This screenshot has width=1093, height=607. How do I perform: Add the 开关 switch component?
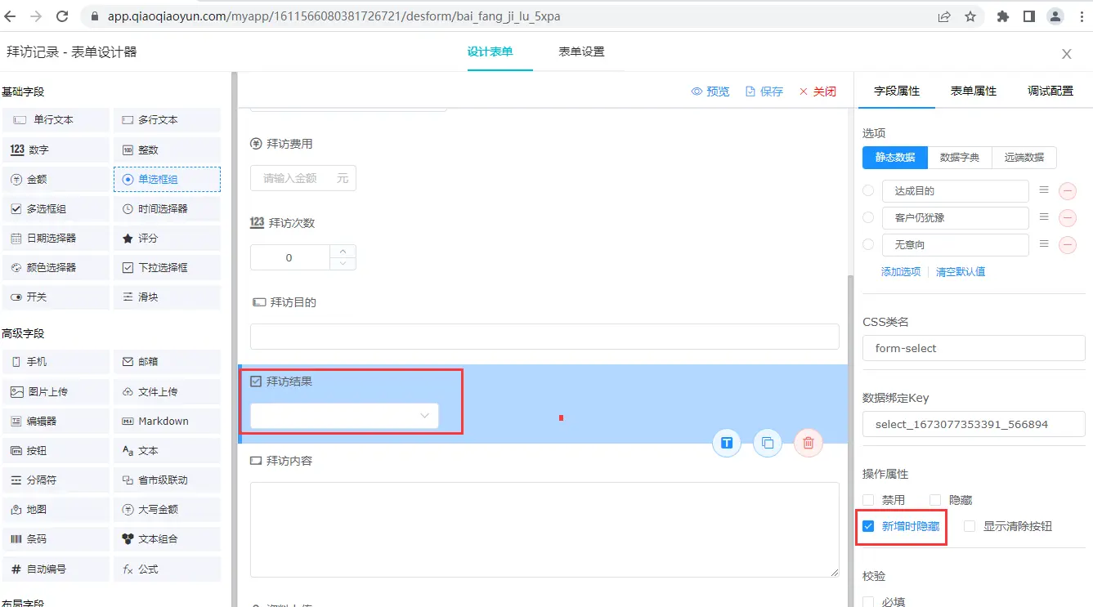click(56, 297)
